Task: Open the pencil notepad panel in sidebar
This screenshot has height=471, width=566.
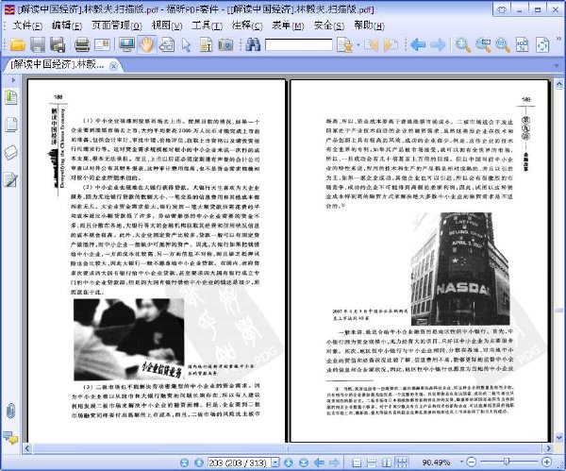Action: tap(10, 180)
